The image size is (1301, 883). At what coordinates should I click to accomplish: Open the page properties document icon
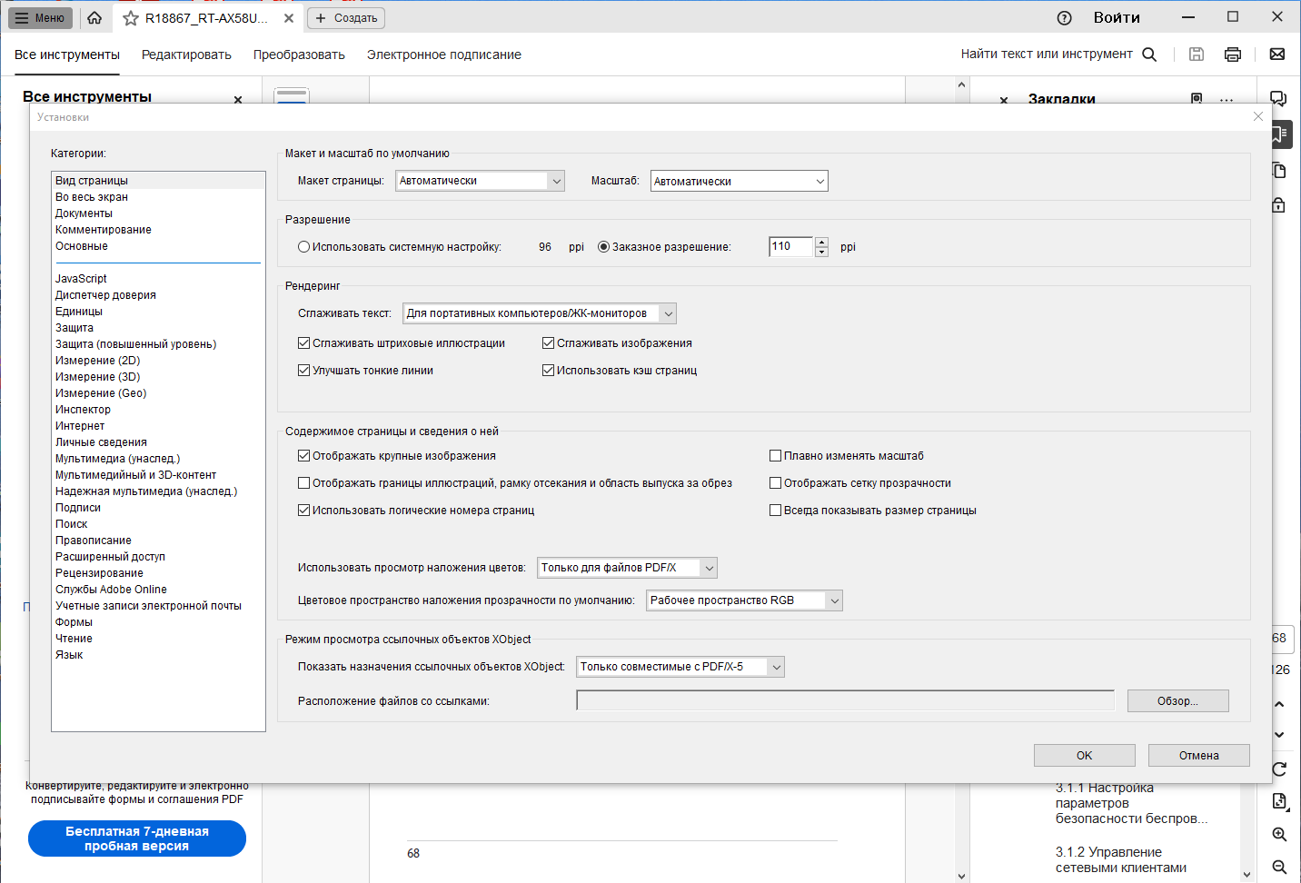(x=1279, y=801)
